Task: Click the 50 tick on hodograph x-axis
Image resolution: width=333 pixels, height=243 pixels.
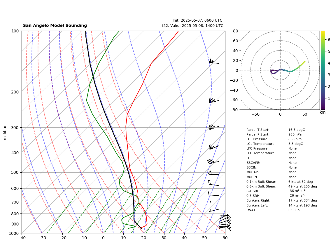Action: [x=305, y=114]
